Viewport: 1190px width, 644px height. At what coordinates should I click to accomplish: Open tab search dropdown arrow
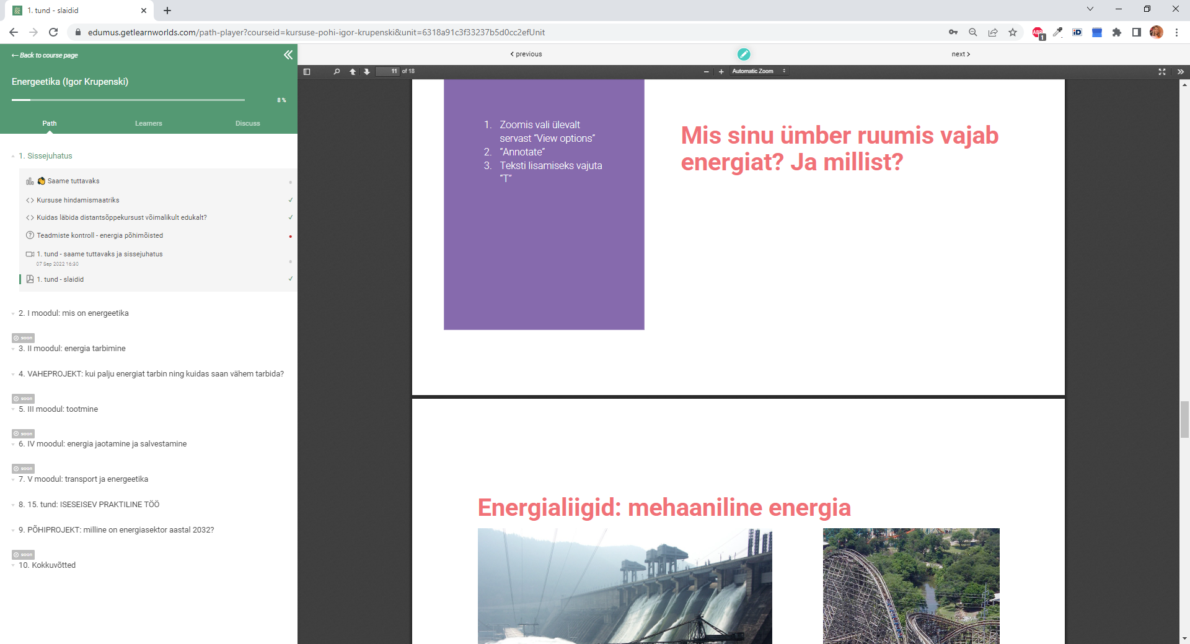[1090, 9]
